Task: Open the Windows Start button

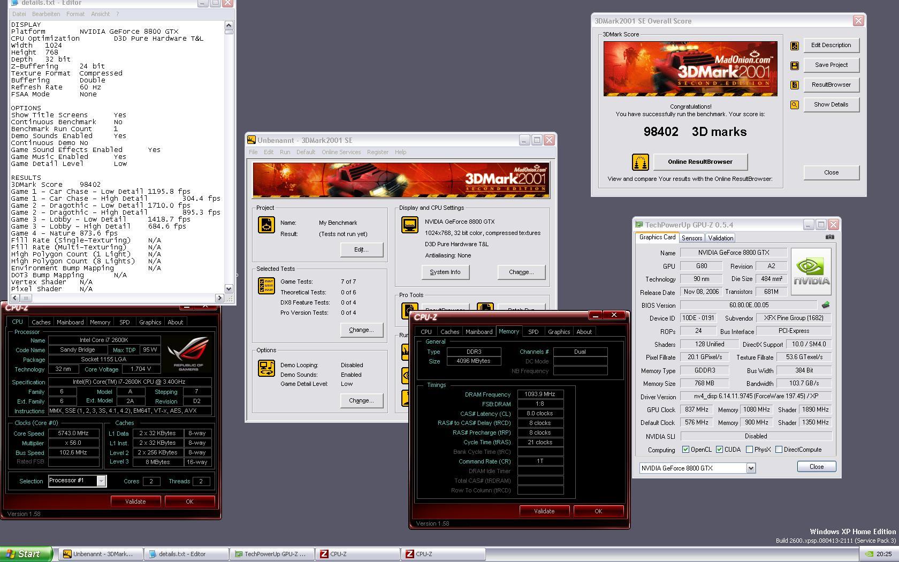Action: pyautogui.click(x=26, y=554)
